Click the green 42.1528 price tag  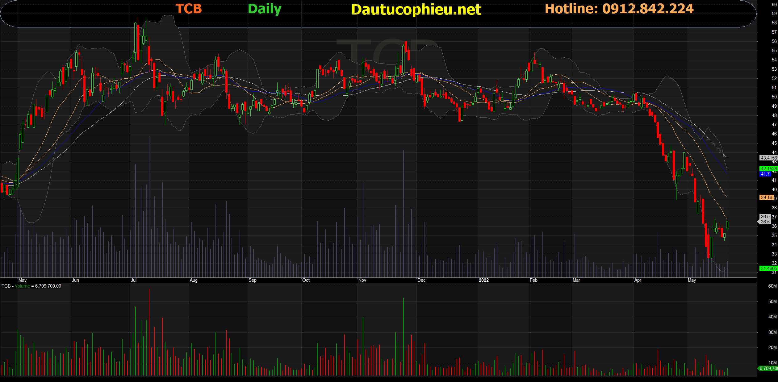coord(768,169)
